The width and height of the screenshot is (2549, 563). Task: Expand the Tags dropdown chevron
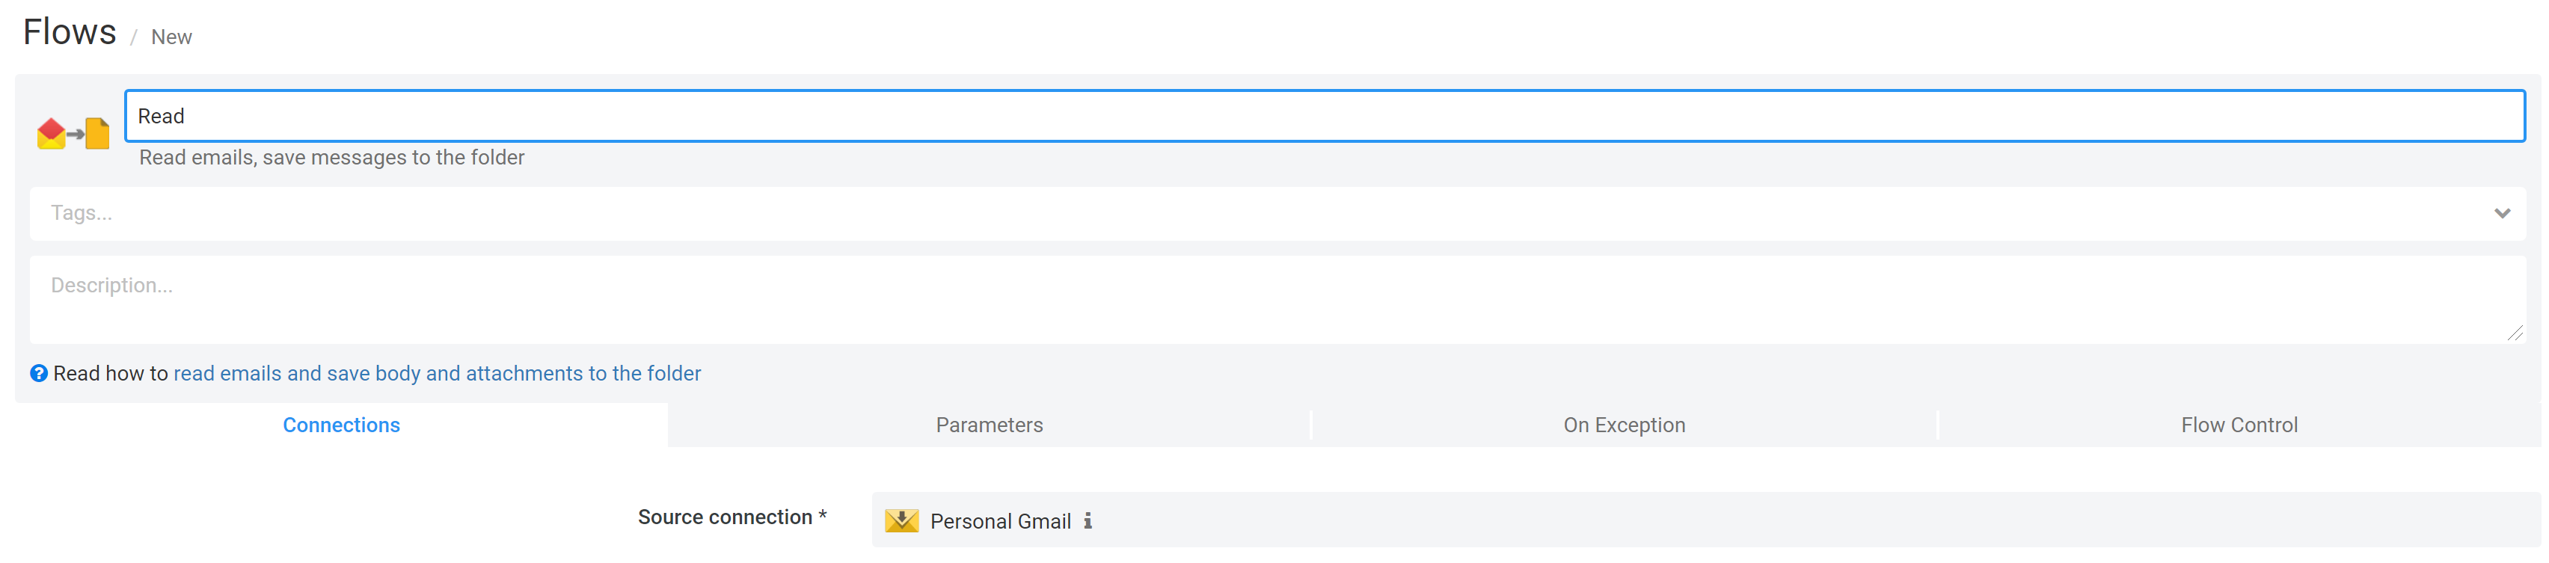2501,214
